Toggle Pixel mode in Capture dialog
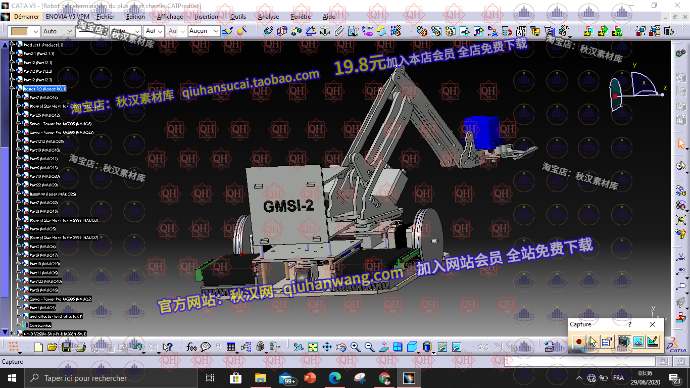 tap(638, 342)
